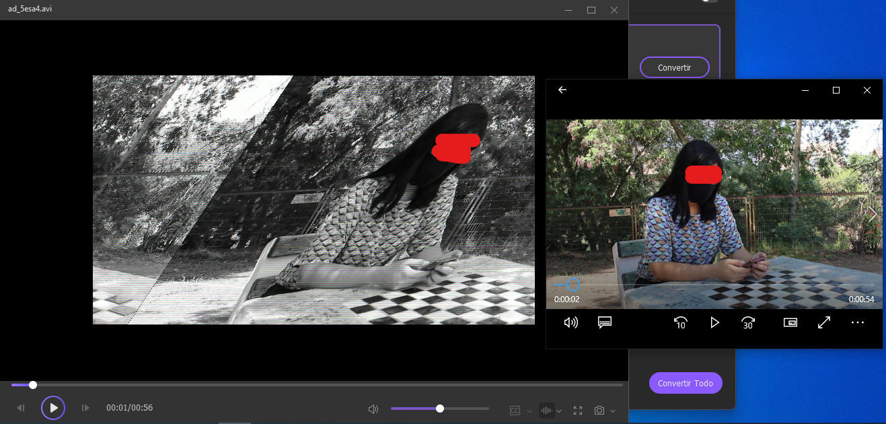Click the 00:01/00:56 time display
This screenshot has height=424, width=886.
pyautogui.click(x=130, y=408)
